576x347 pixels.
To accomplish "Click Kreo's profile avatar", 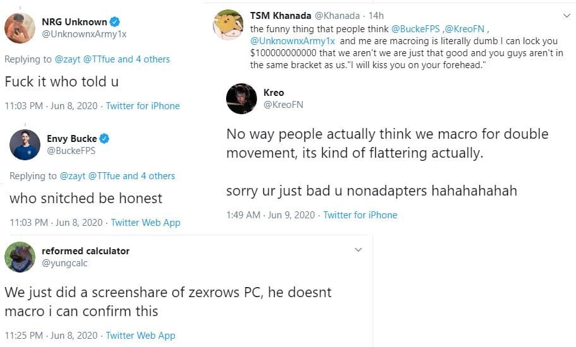I will coord(241,98).
